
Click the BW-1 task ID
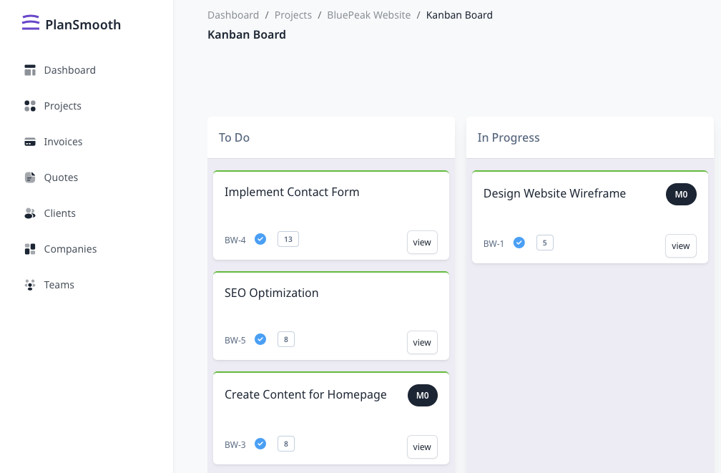[494, 244]
